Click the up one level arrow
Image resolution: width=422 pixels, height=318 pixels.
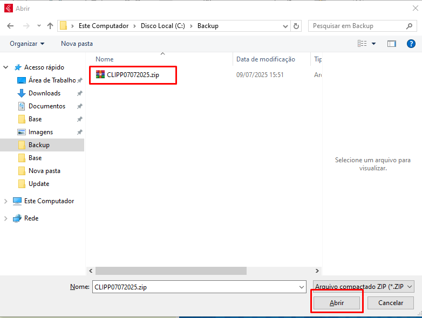[50, 26]
